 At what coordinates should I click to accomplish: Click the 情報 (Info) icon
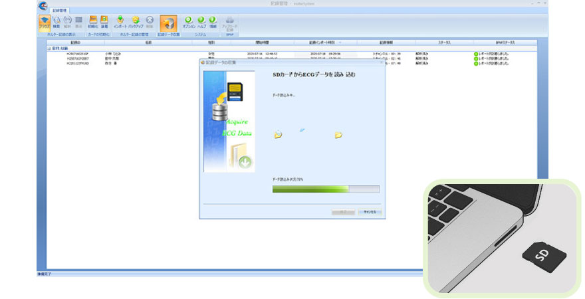click(213, 22)
